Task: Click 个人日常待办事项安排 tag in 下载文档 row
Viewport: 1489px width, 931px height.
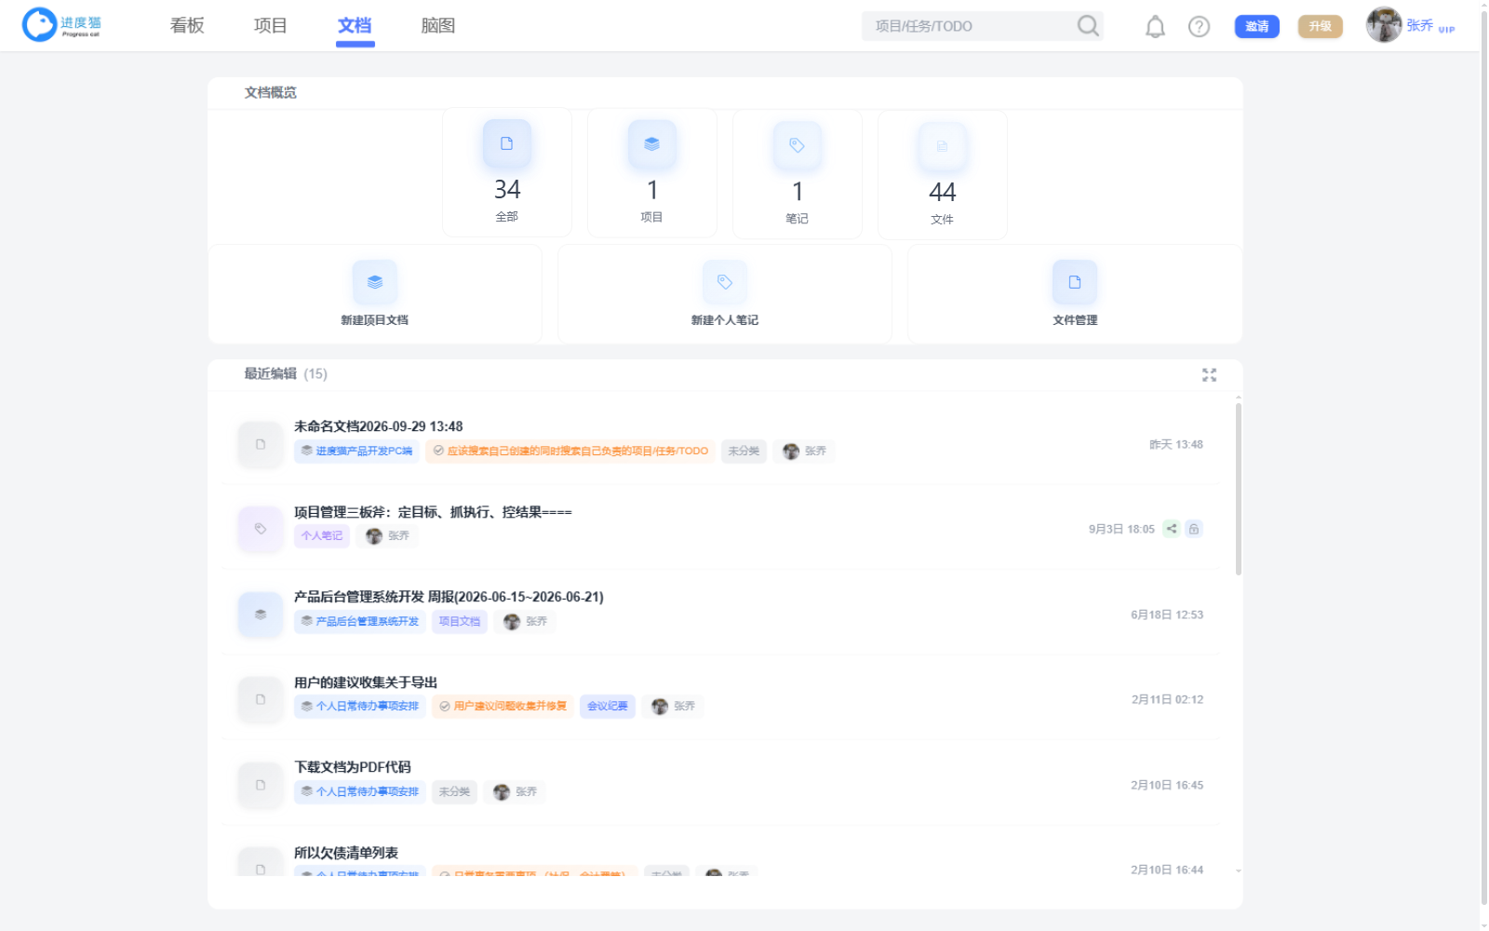Action: click(360, 791)
